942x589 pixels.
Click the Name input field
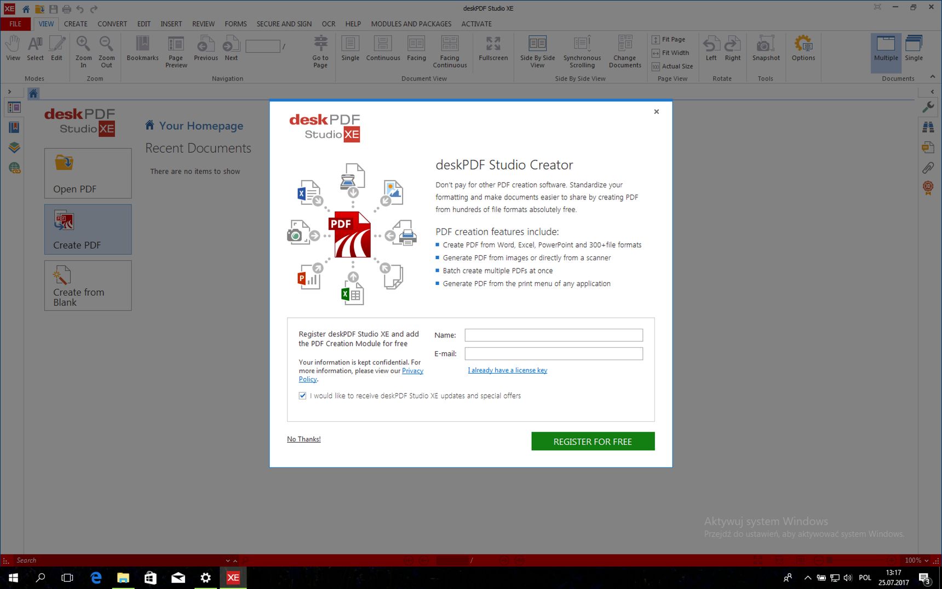point(554,335)
